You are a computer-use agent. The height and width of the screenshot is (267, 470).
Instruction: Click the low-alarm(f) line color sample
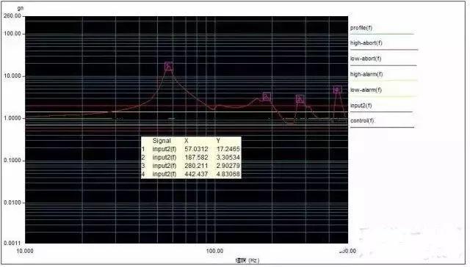384,96
